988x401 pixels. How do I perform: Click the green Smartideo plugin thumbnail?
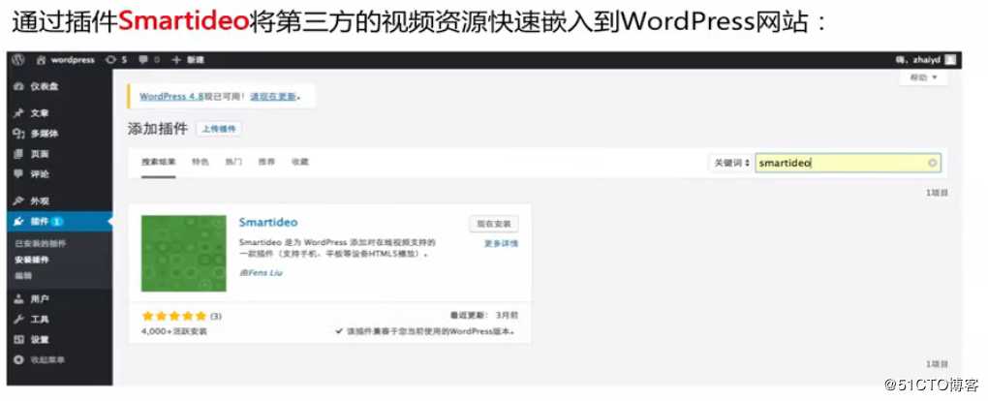(183, 254)
